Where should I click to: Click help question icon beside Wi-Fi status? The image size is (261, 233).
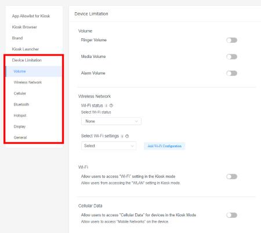[x=111, y=105]
